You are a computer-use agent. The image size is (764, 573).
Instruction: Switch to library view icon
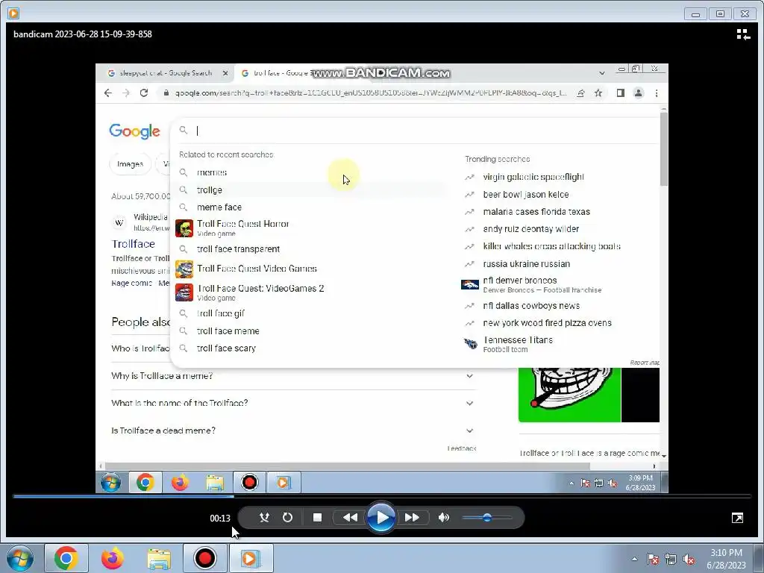pyautogui.click(x=743, y=34)
